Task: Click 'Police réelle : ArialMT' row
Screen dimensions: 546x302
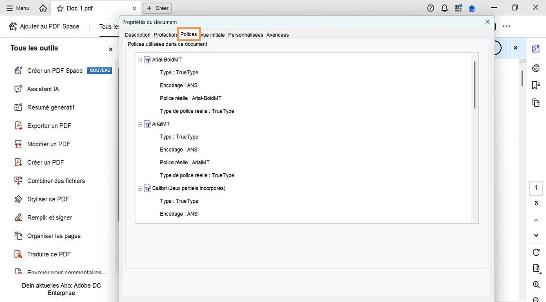Action: pos(184,162)
